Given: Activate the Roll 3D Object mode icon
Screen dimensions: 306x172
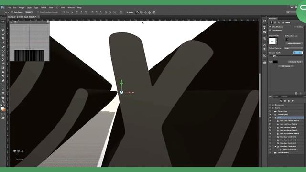Looking at the screenshot, I should [x=142, y=12].
